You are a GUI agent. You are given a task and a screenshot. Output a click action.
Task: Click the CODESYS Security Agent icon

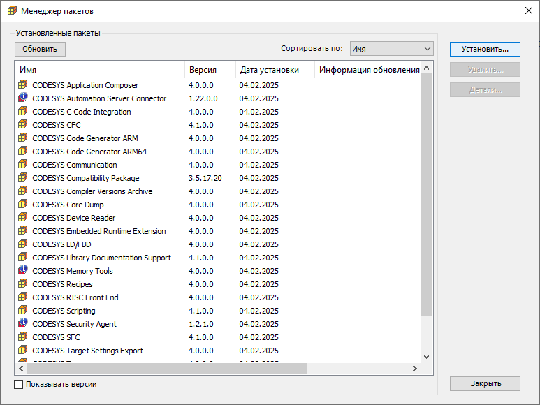23,324
